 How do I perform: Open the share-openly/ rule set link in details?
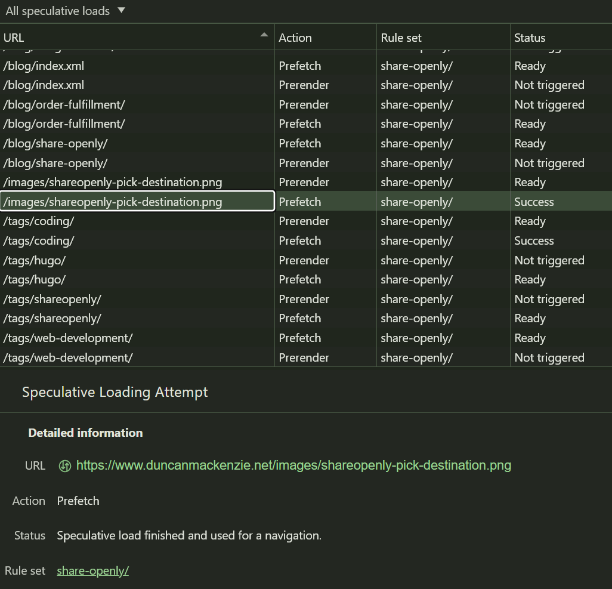(92, 571)
